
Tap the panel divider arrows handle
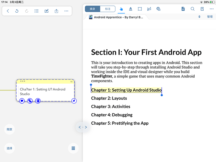tap(83, 127)
